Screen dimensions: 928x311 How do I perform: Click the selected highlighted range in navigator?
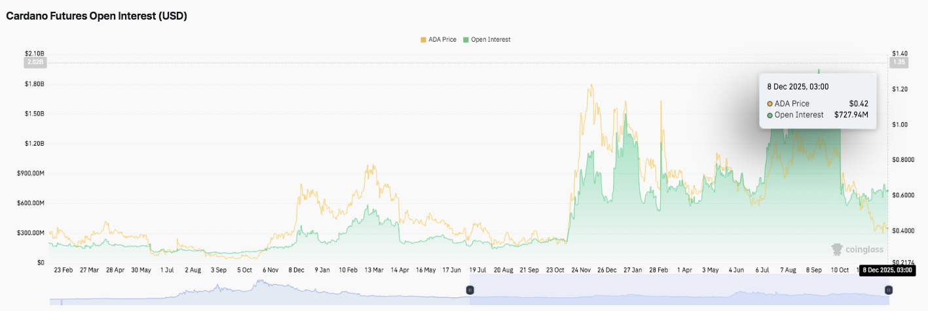pyautogui.click(x=675, y=291)
